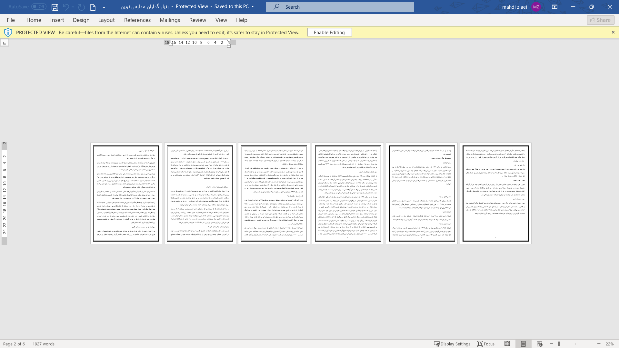This screenshot has width=619, height=348.
Task: Switch to Read Mode view icon
Action: (x=507, y=344)
